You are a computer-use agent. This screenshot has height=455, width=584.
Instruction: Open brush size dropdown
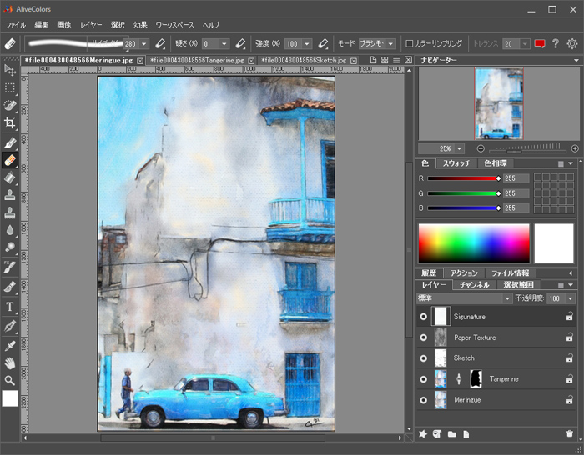(x=144, y=44)
